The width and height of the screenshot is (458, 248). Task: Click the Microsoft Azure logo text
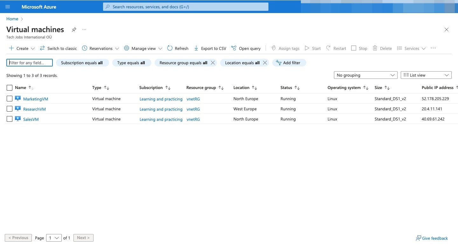39,7
